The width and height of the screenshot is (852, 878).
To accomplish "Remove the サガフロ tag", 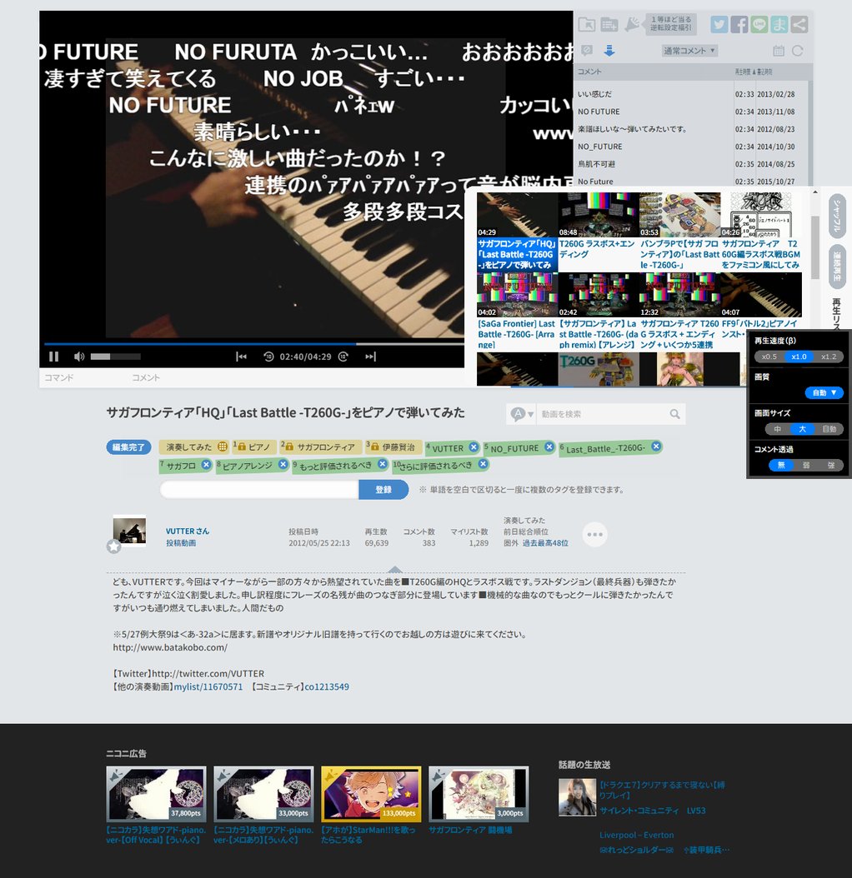I will tap(206, 464).
